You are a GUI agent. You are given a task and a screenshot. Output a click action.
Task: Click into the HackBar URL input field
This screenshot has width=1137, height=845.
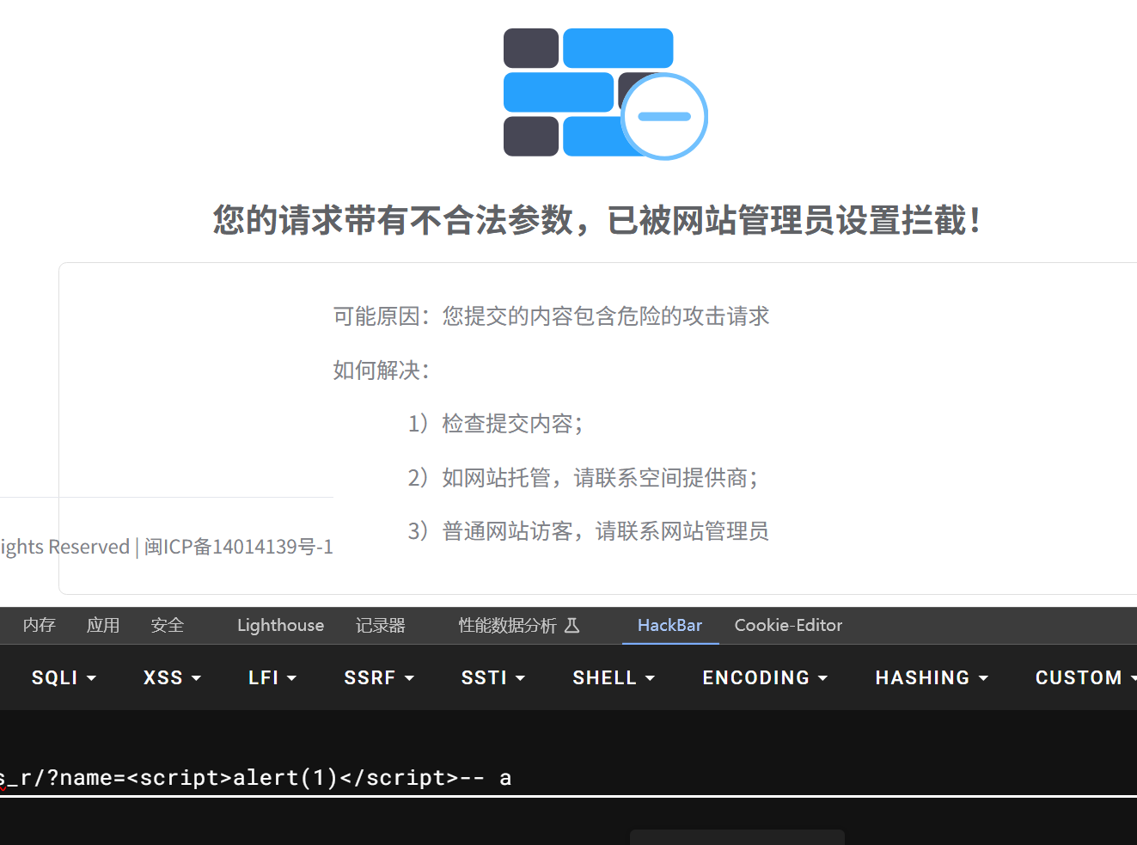coord(568,778)
